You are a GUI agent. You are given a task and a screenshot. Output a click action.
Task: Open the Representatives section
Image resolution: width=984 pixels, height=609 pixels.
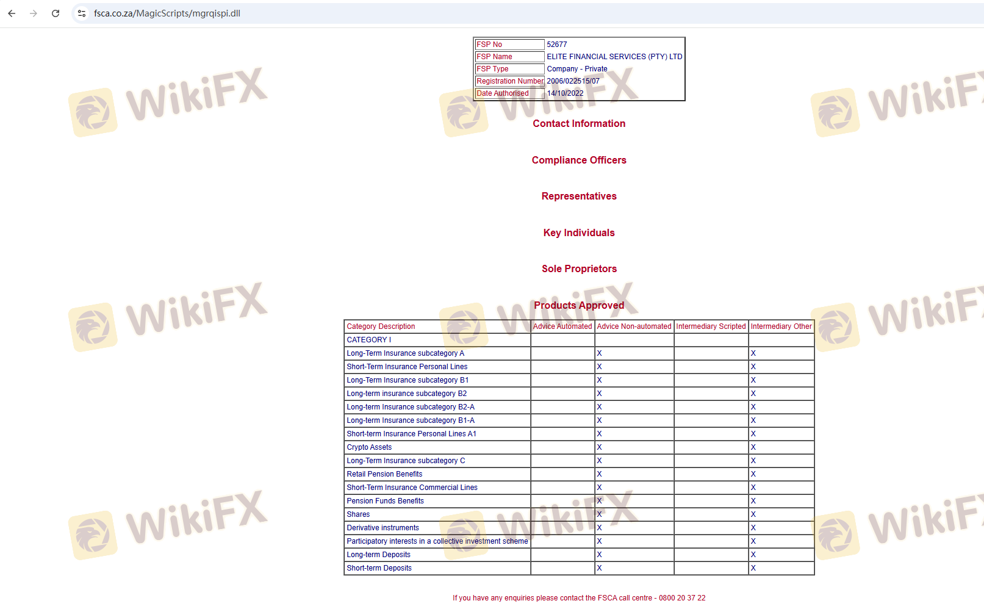(x=578, y=196)
